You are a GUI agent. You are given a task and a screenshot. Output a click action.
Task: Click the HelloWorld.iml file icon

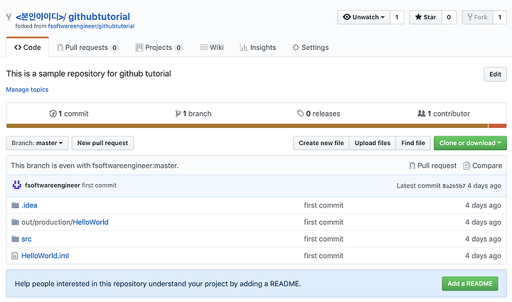coord(15,256)
